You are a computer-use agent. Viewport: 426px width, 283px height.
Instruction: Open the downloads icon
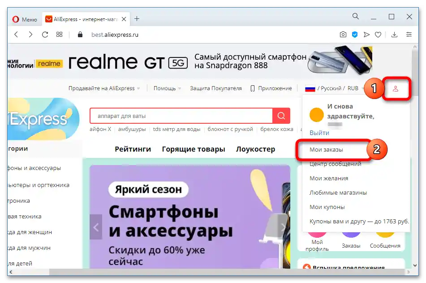pyautogui.click(x=394, y=35)
